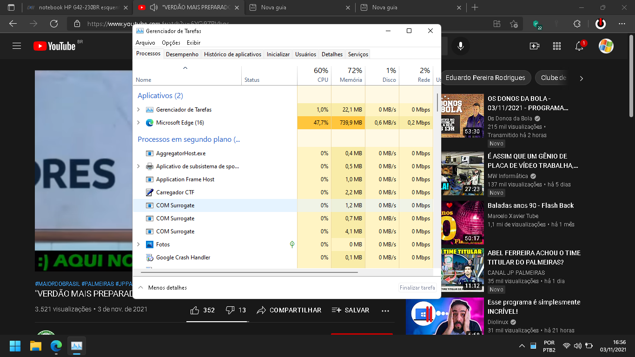Screen dimensions: 635x357
Task: Open the Windows Start button
Action: click(x=15, y=346)
